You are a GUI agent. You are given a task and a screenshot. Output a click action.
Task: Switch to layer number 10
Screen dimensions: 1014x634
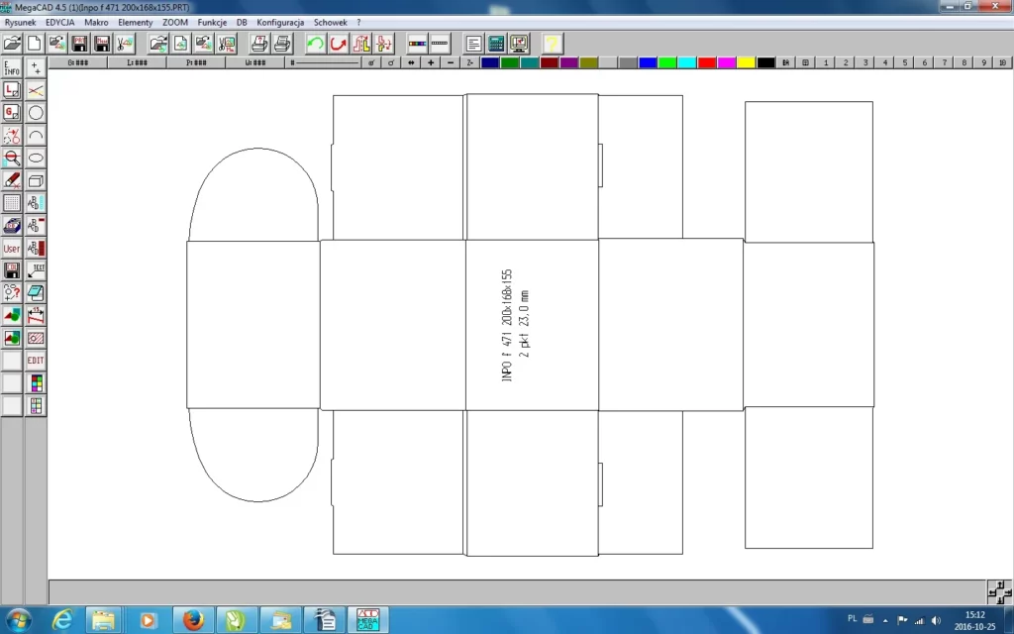pyautogui.click(x=1003, y=62)
